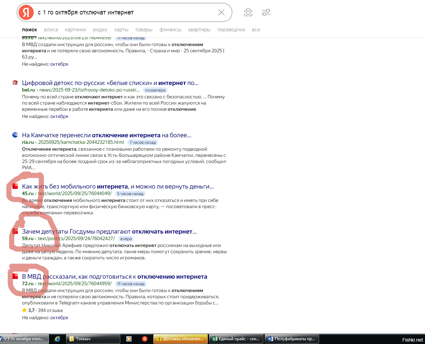This screenshot has height=344, width=425.
Task: Click the Yandex logo in the search bar
Action: pos(26,12)
